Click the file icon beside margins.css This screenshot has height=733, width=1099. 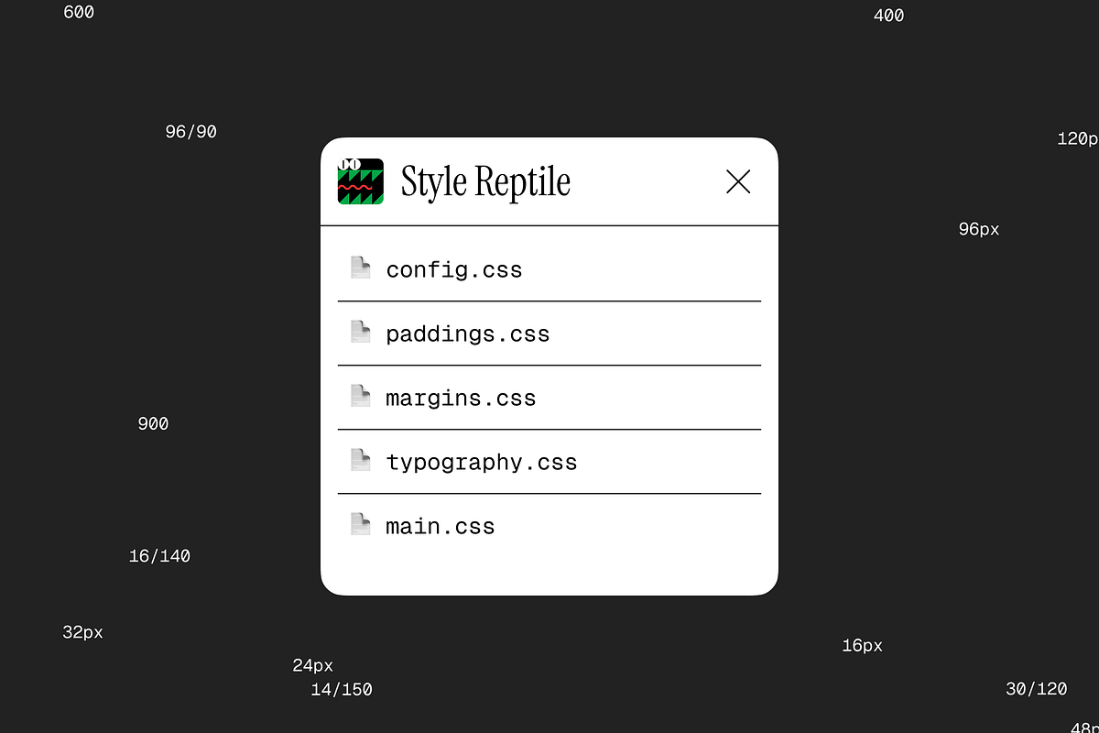click(361, 396)
